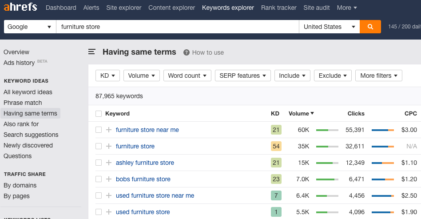Click plus icon for 'bobs furniture store'
The height and width of the screenshot is (219, 421).
click(x=109, y=179)
